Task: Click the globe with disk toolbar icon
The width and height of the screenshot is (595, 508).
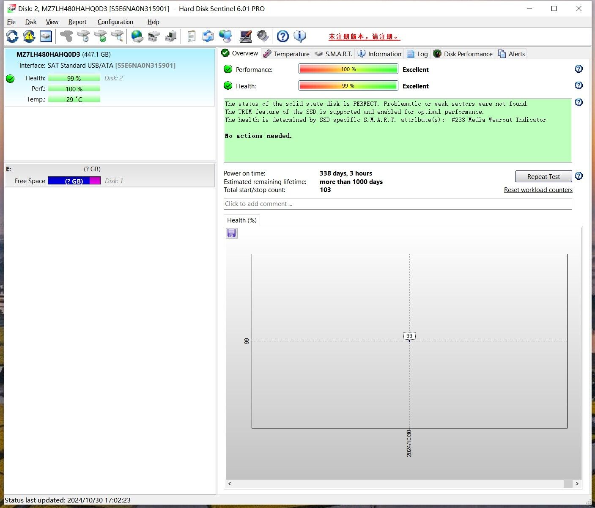Action: click(x=137, y=36)
